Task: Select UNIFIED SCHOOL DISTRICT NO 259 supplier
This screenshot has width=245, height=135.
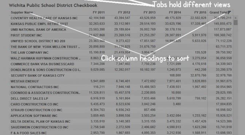Action: [x=38, y=41]
